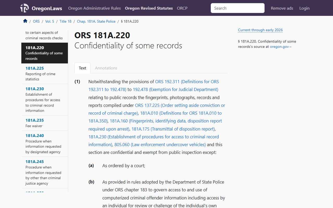Screen dimensions: 333x208
Task: Open sidebar item 181A.235 Fee waiver
Action: point(44,123)
